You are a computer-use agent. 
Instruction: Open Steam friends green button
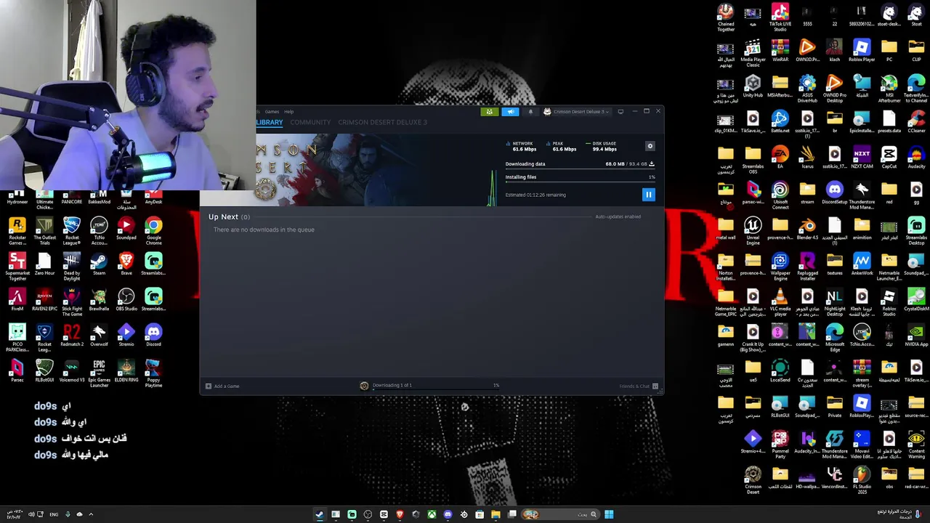(x=490, y=112)
